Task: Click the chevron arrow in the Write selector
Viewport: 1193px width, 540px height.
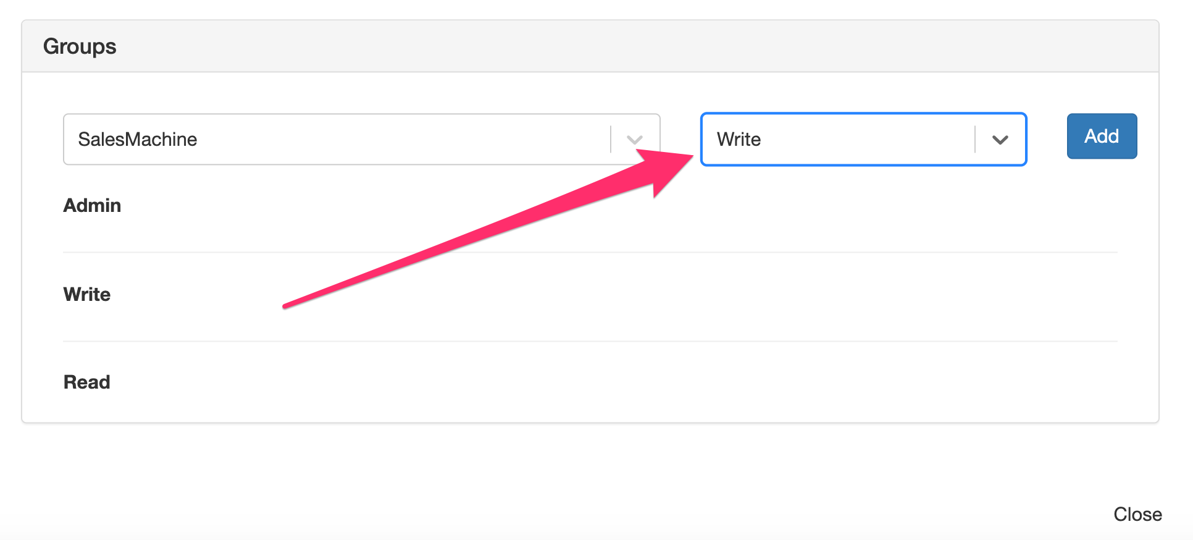Action: pyautogui.click(x=1000, y=140)
